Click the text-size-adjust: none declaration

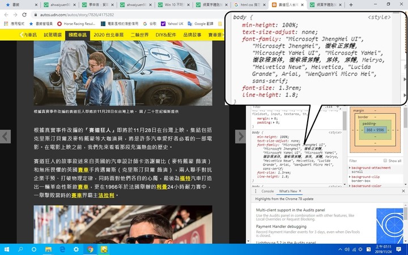point(278,141)
